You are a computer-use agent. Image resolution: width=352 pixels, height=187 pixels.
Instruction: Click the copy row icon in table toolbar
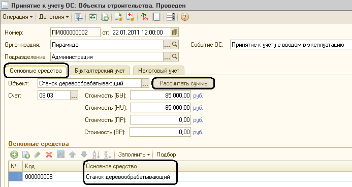(26, 154)
